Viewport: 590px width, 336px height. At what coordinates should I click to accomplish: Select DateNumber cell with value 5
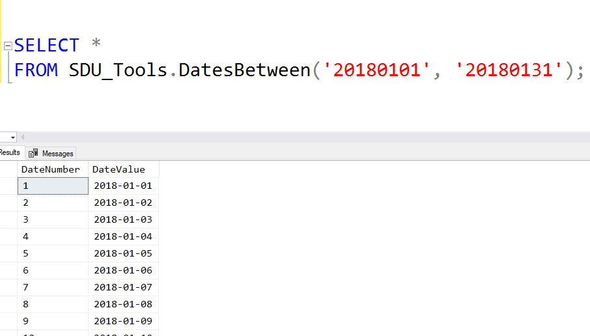(x=53, y=253)
